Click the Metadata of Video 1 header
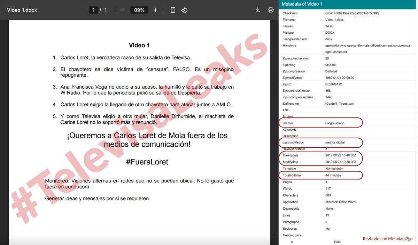The width and height of the screenshot is (418, 245). coord(302,4)
